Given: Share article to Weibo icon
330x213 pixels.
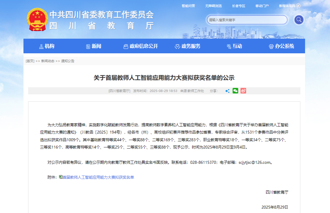Looking at the screenshot, I should 243,91.
